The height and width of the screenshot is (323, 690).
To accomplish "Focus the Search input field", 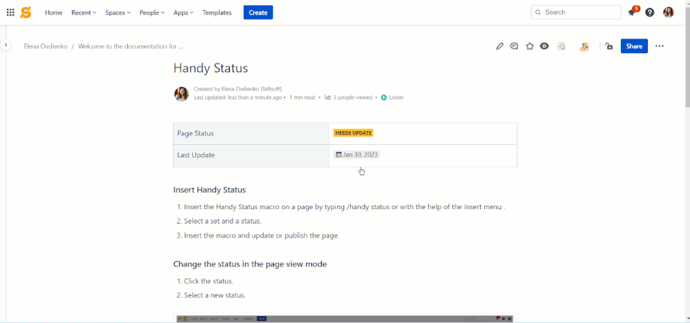I will 576,12.
